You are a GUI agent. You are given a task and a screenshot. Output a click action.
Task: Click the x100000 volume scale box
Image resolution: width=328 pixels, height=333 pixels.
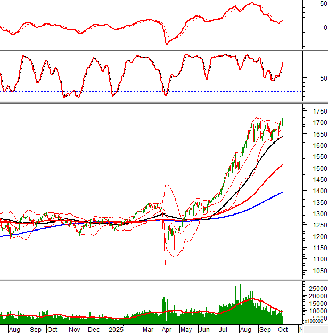pos(314,320)
